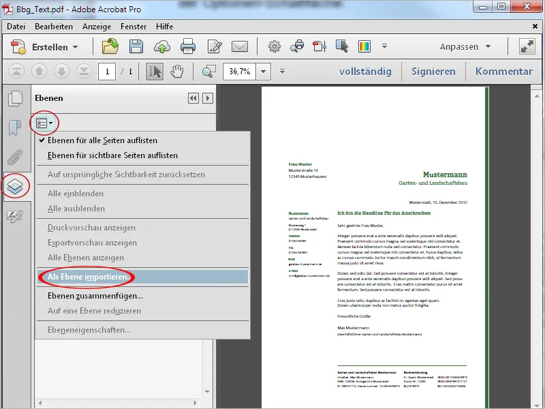The width and height of the screenshot is (545, 409).
Task: Open the Anpassen dropdown
Action: (465, 46)
